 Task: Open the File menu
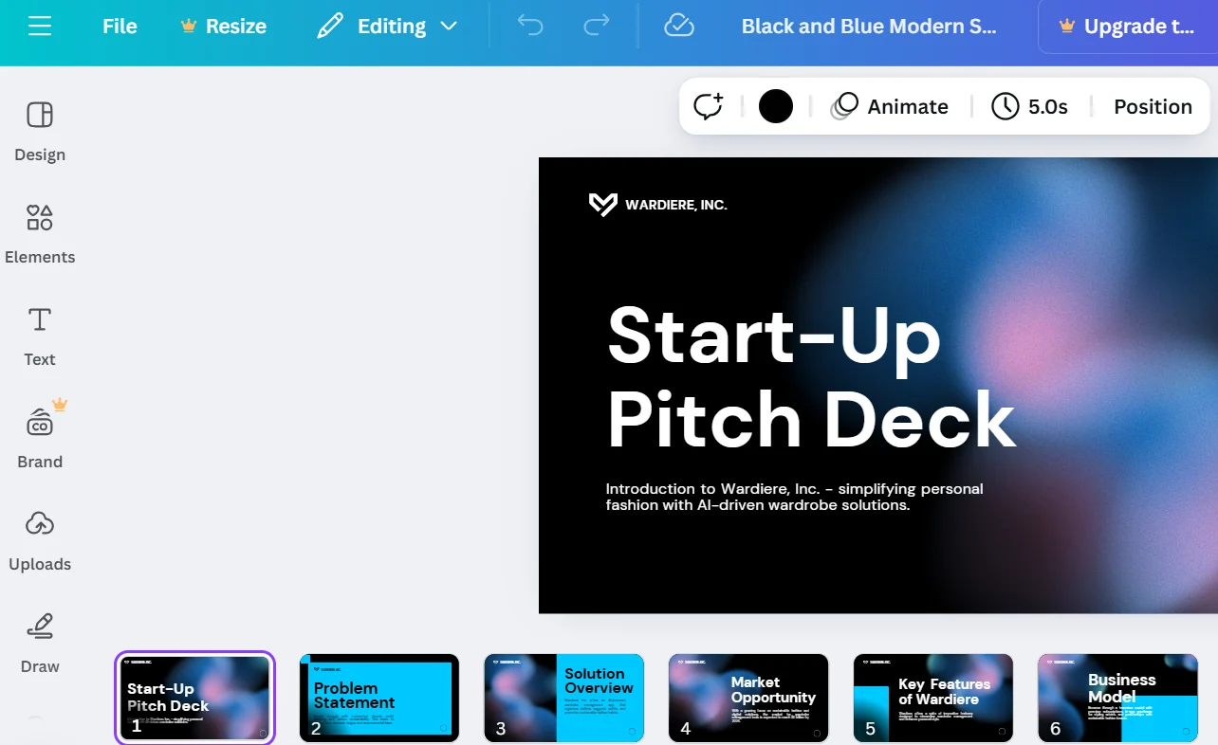pos(120,27)
